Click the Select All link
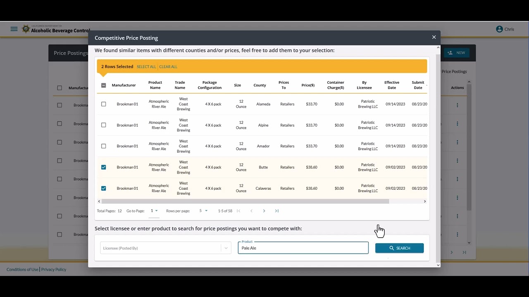The width and height of the screenshot is (529, 297). (x=146, y=66)
